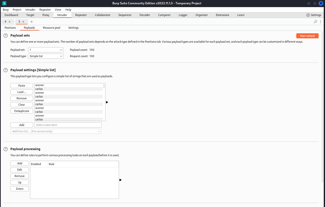
Task: Click Edit in Payload processing
Action: (20, 170)
